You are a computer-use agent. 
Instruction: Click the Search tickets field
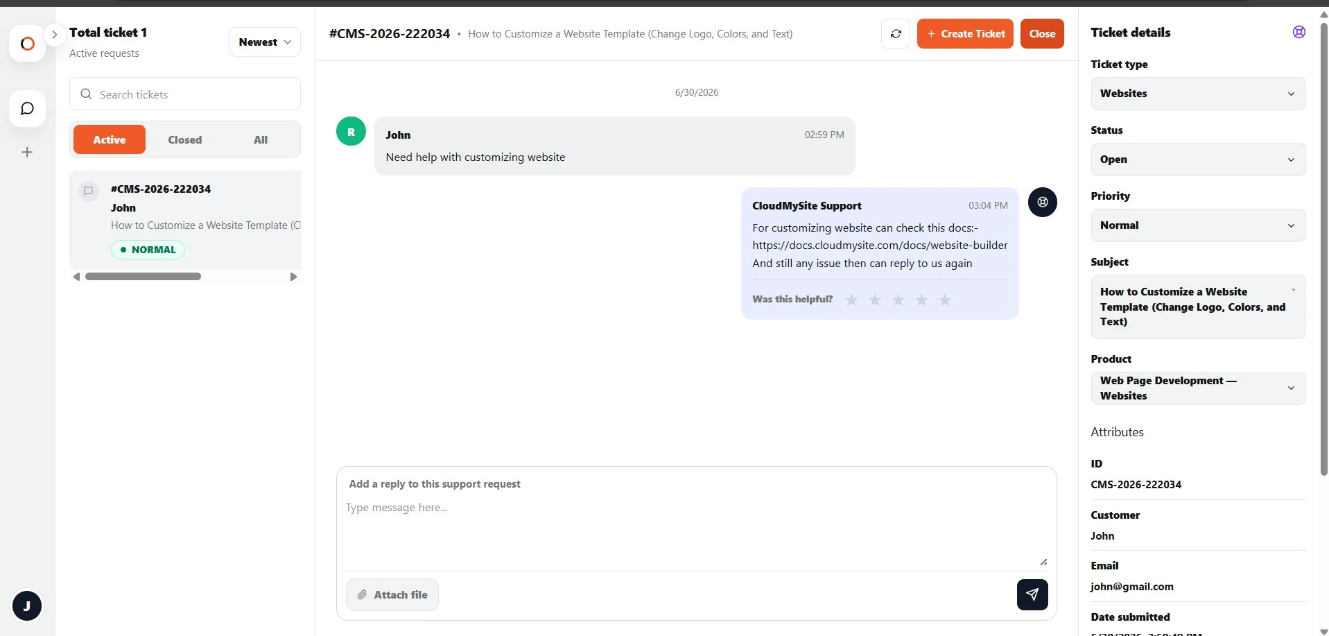[x=185, y=94]
